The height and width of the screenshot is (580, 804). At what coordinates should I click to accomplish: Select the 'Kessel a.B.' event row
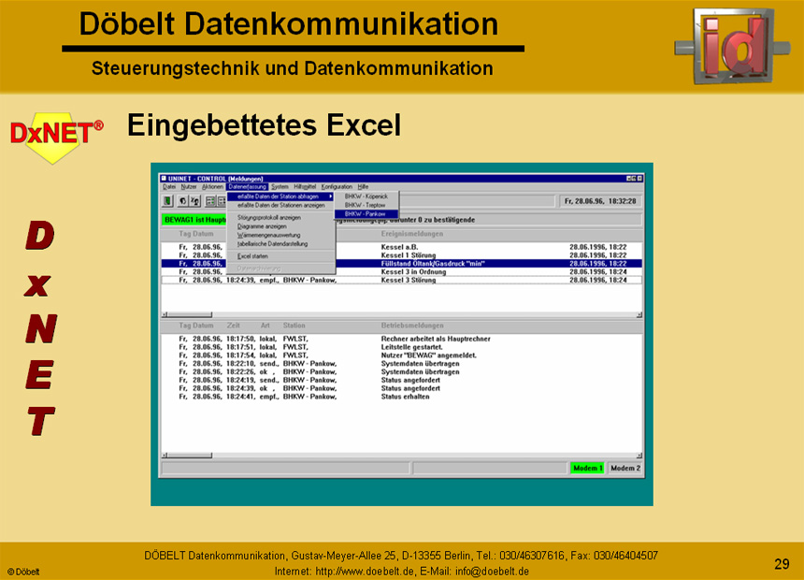tap(401, 247)
